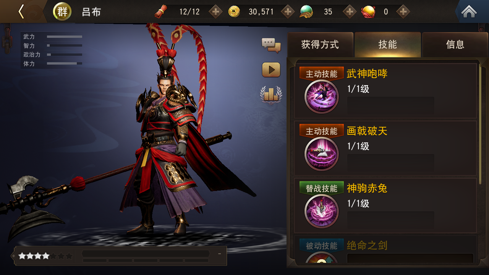Add red orbs with plus button
The width and height of the screenshot is (489, 275).
pos(403,11)
